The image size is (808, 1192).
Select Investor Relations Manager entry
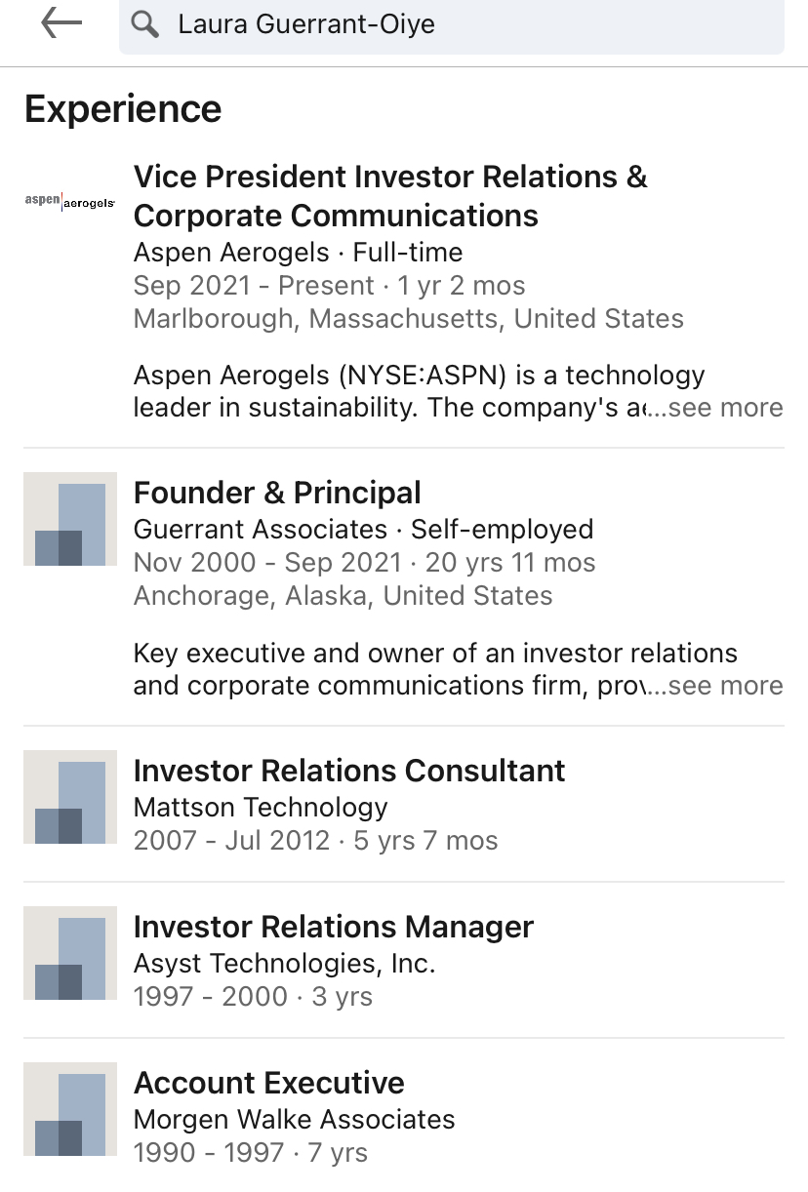334,927
